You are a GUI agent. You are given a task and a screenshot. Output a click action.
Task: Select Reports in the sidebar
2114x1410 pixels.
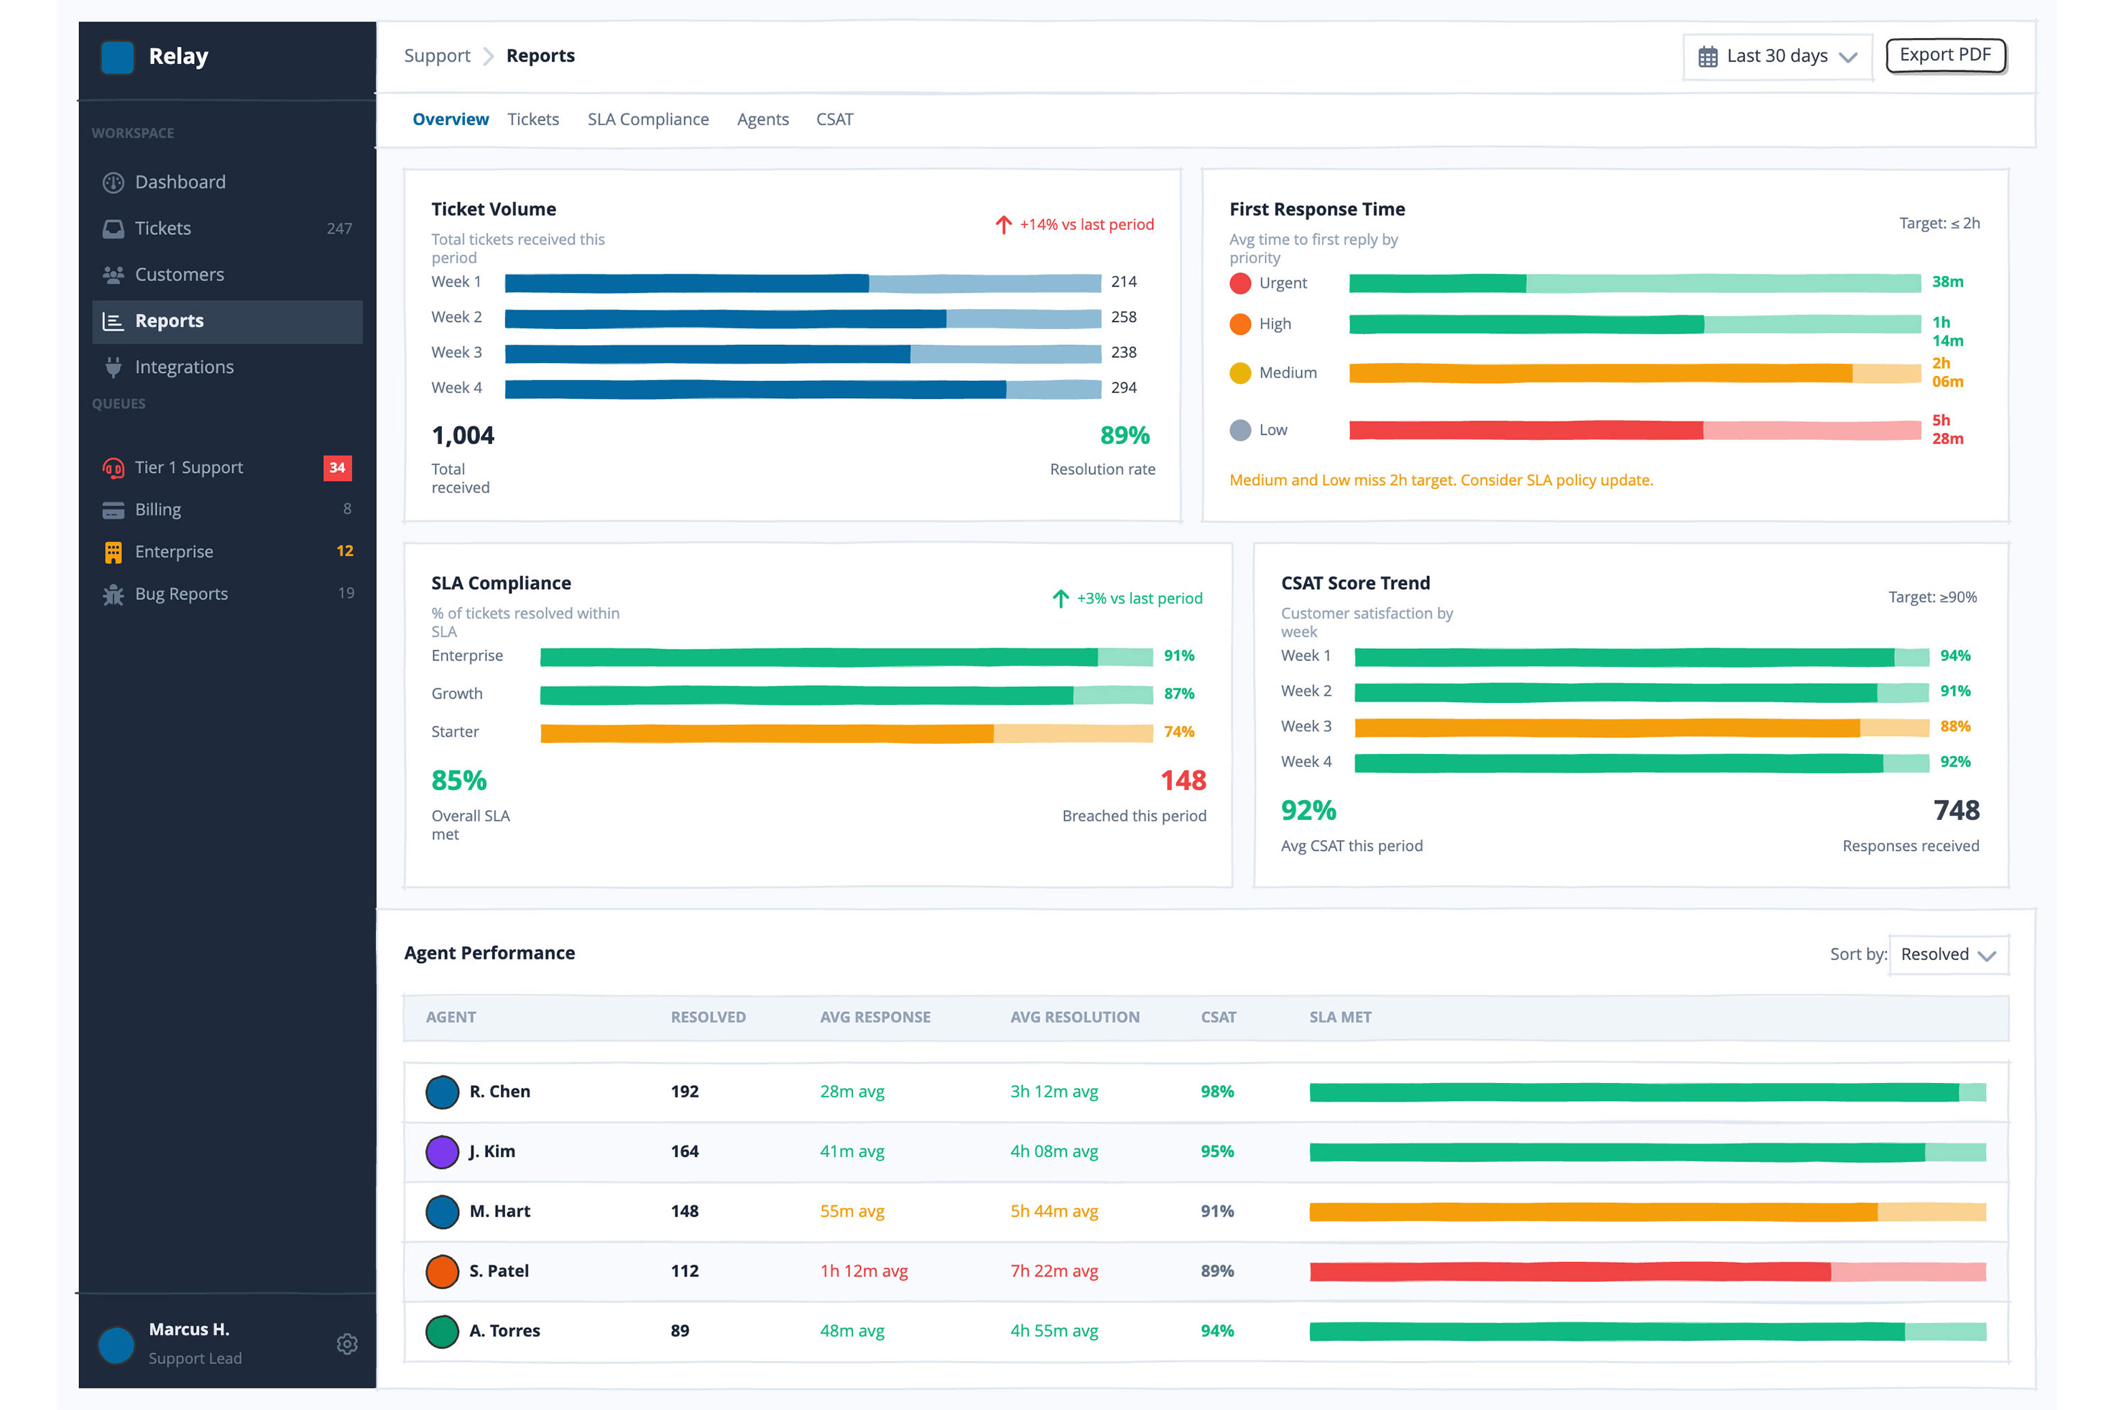click(x=228, y=322)
